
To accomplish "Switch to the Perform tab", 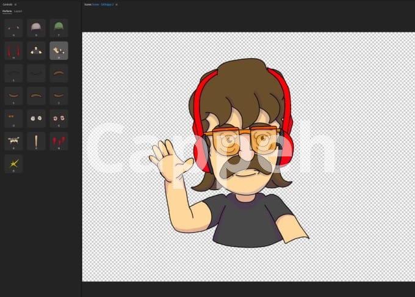I will point(7,11).
